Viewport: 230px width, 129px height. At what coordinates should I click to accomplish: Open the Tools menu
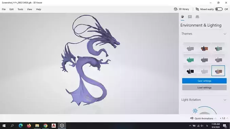[20, 9]
